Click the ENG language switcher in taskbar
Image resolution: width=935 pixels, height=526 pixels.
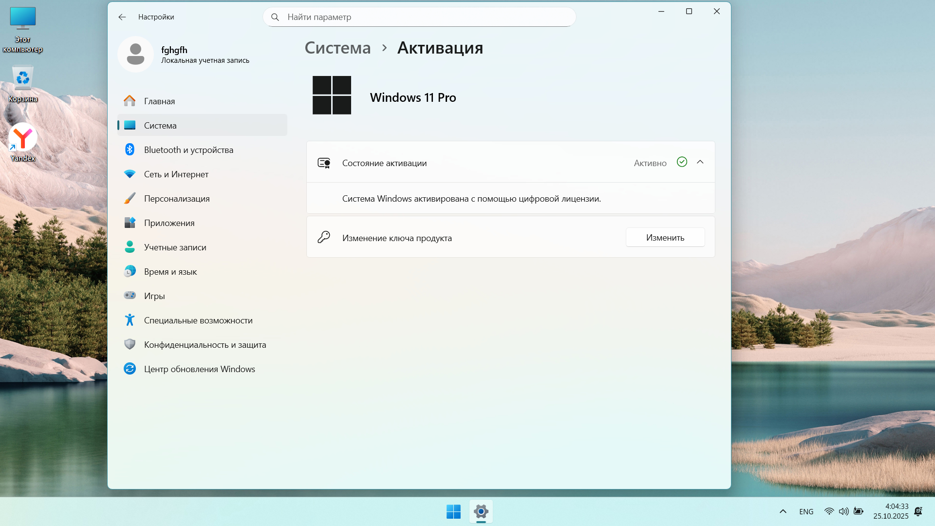(806, 511)
